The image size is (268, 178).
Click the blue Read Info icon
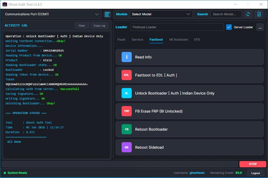126,57
